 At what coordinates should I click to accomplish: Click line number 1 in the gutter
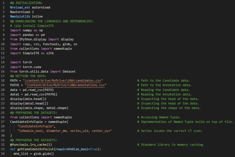pos(3,3)
